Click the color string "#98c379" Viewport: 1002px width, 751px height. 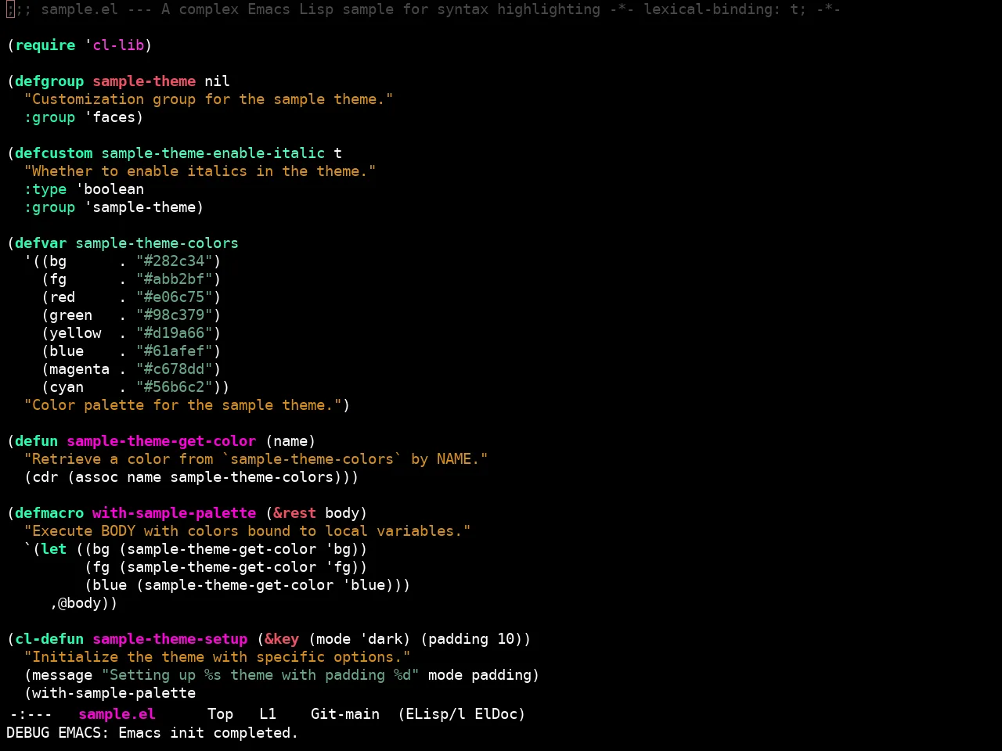click(175, 315)
